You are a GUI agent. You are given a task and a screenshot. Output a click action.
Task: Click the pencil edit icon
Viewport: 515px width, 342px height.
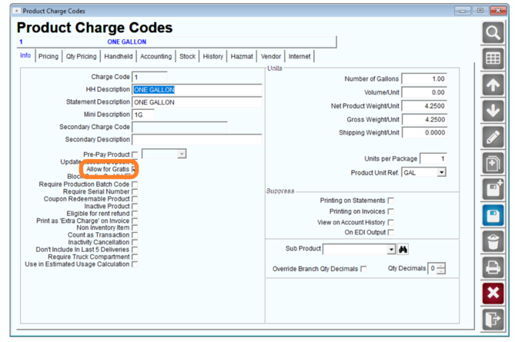(x=493, y=137)
